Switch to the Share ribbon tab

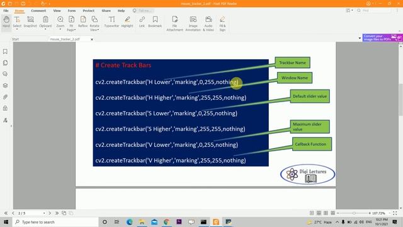coord(106,11)
